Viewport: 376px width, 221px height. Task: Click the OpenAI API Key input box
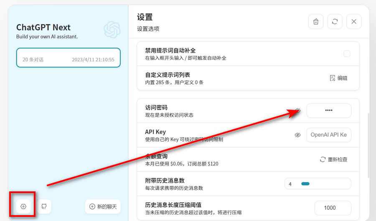pos(329,135)
